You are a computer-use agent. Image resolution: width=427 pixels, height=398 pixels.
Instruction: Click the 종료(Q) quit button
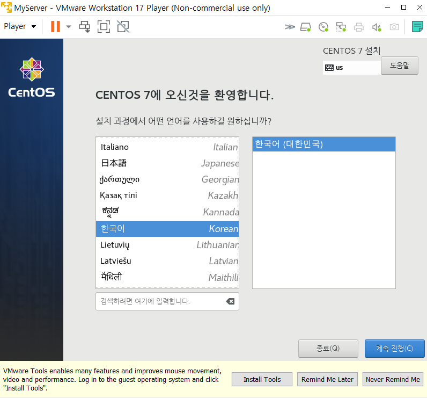[328, 349]
